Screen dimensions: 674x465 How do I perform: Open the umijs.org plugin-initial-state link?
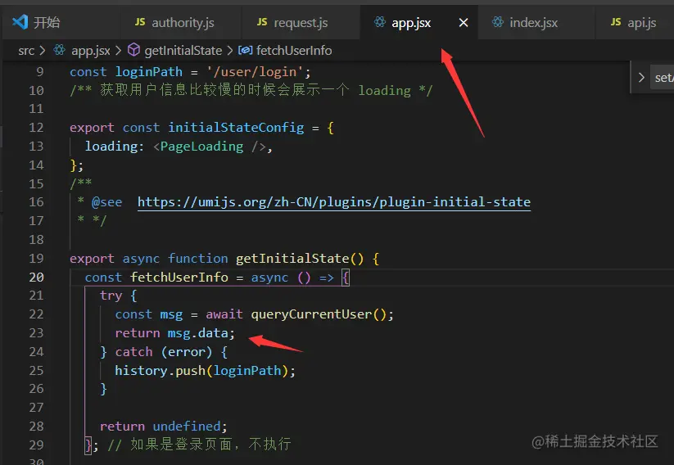[x=334, y=202]
